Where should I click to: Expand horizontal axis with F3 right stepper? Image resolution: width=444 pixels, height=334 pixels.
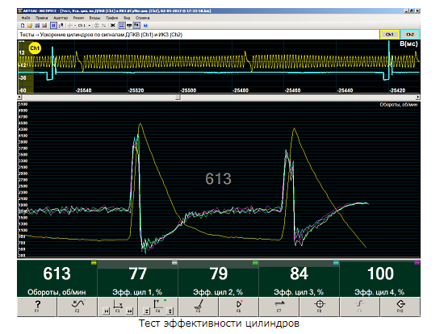click(130, 311)
